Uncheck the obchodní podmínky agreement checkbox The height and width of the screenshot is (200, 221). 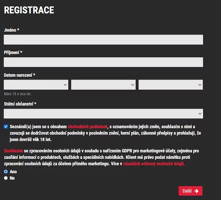(x=6, y=126)
